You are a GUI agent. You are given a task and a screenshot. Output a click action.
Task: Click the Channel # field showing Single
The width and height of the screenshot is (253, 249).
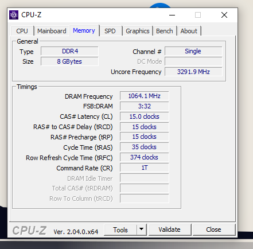tap(193, 51)
